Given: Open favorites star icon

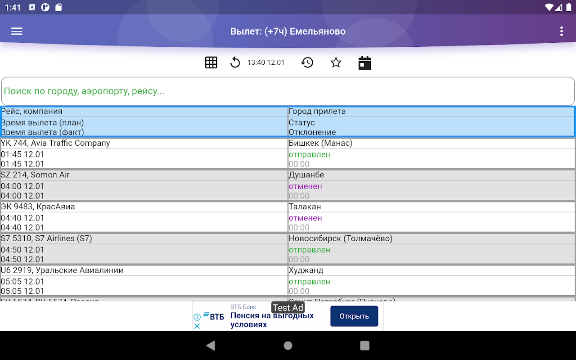Looking at the screenshot, I should (336, 63).
